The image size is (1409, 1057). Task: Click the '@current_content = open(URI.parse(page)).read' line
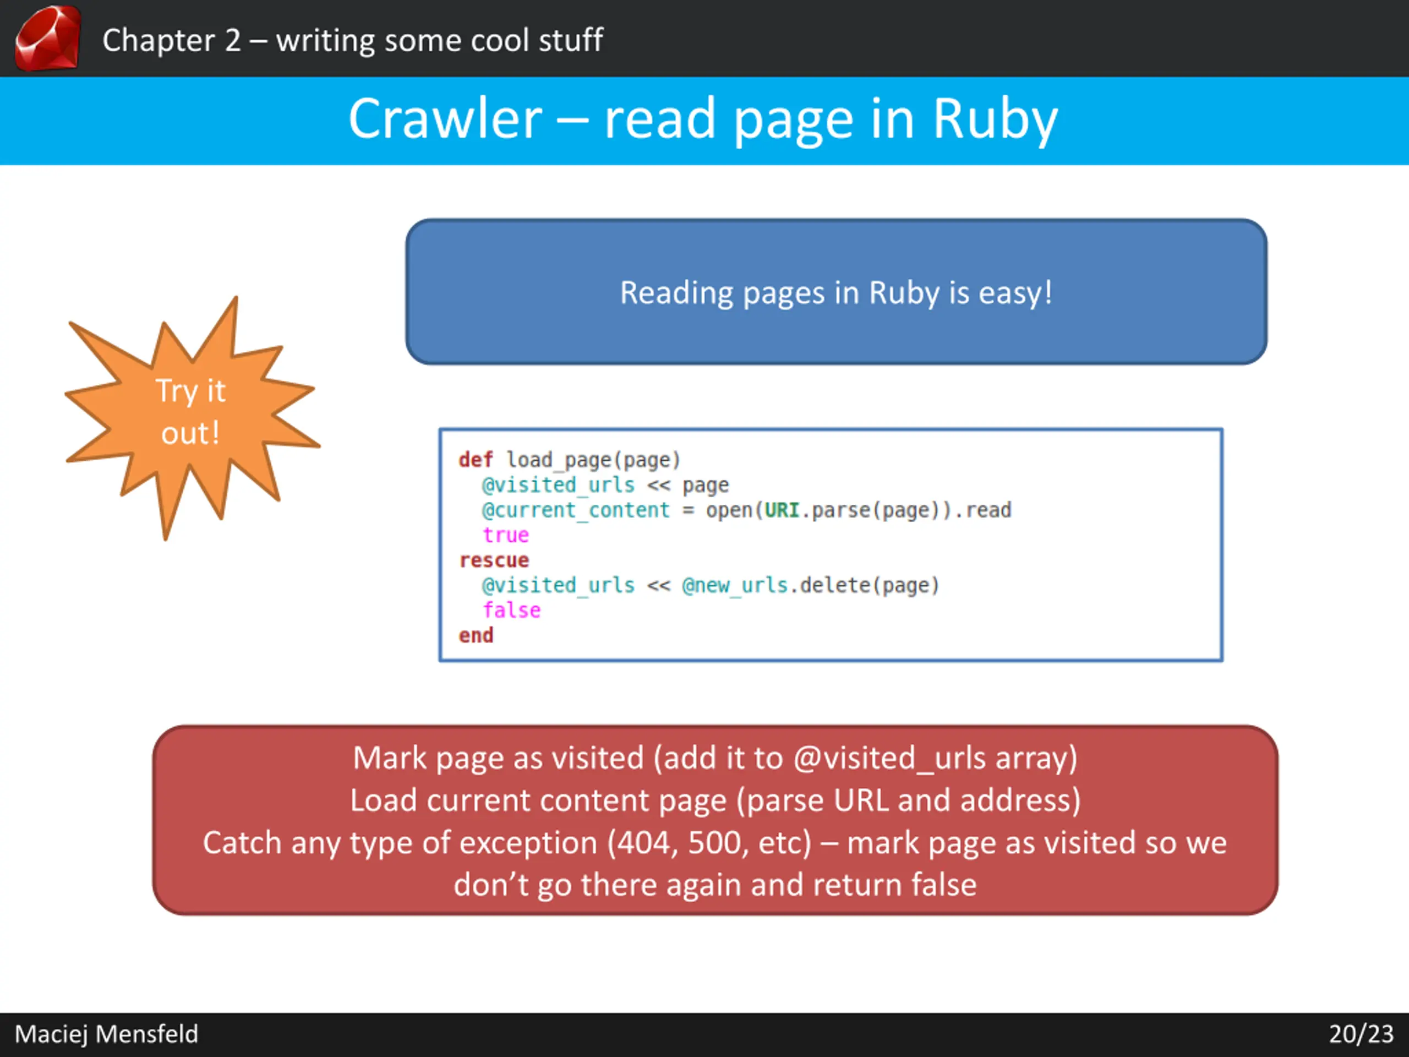tap(746, 510)
